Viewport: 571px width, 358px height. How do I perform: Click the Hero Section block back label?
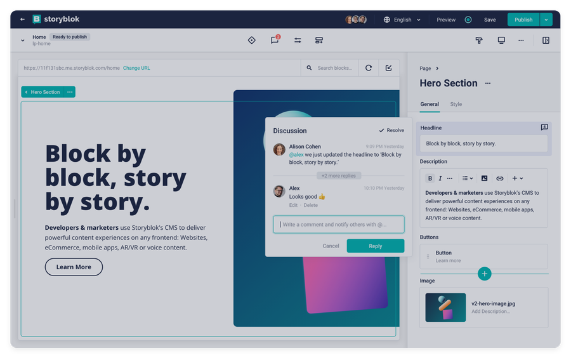point(43,92)
